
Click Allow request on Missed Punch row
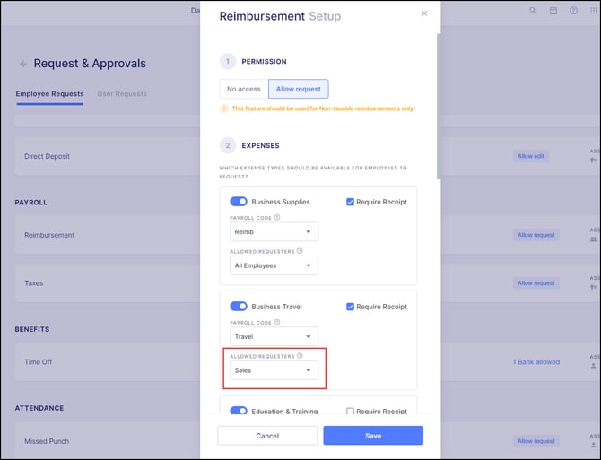tap(536, 441)
